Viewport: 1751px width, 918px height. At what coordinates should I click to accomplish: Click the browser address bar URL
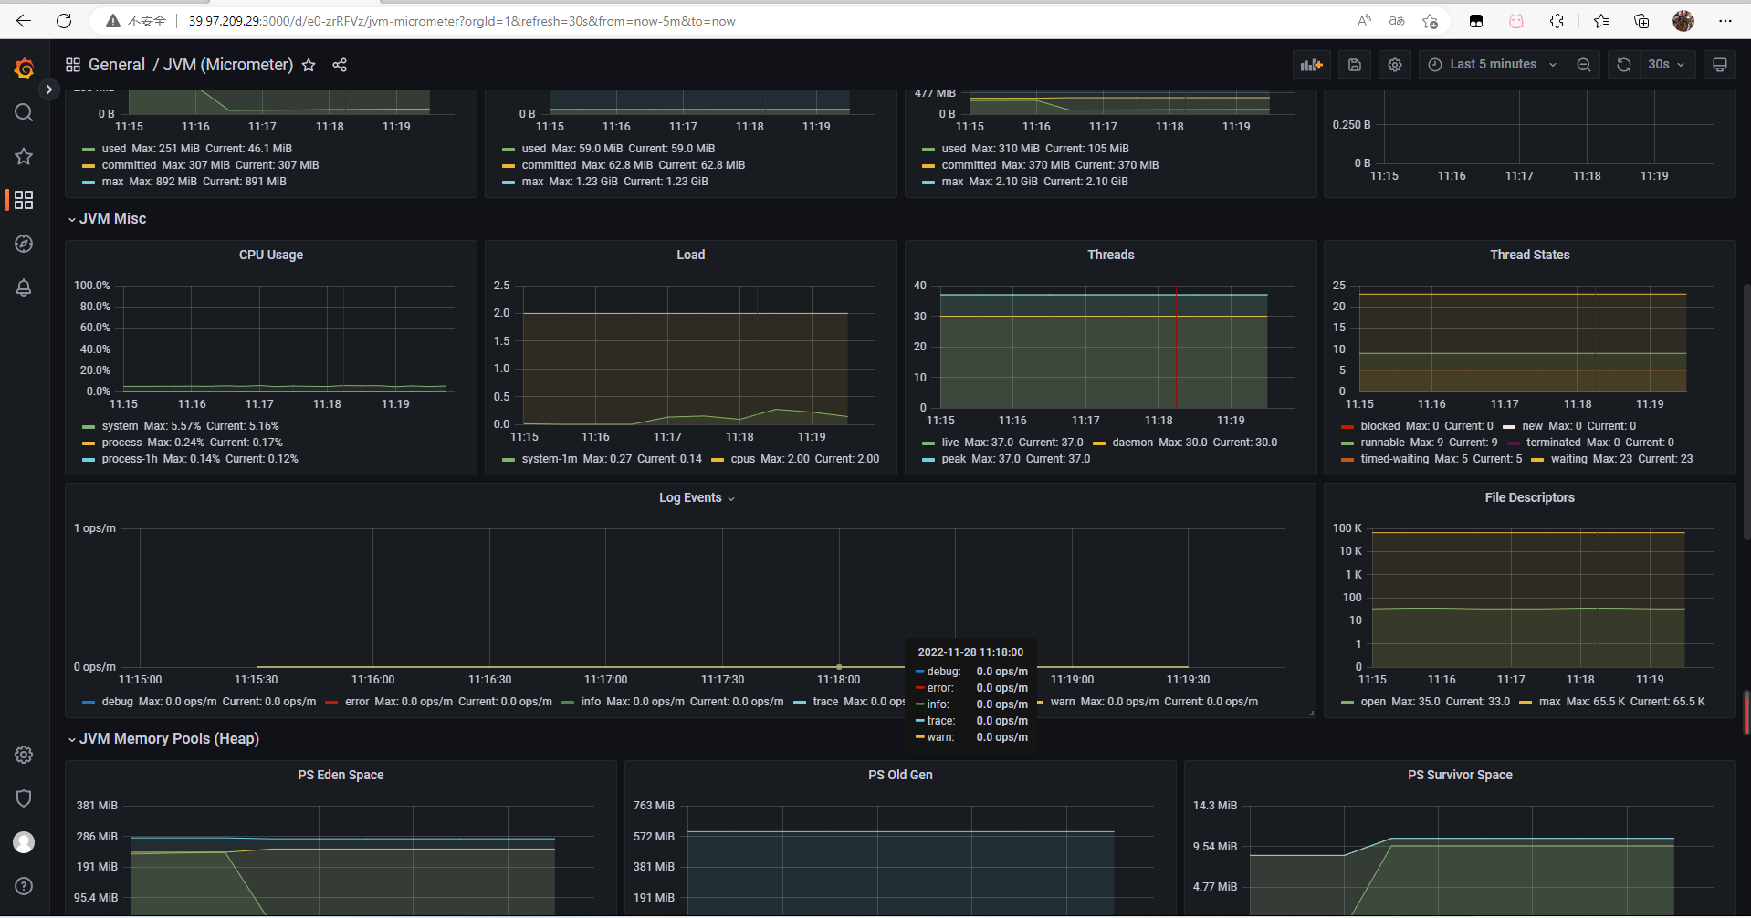pos(462,21)
